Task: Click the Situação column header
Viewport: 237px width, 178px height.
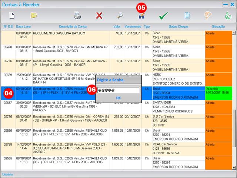Action: [x=218, y=27]
